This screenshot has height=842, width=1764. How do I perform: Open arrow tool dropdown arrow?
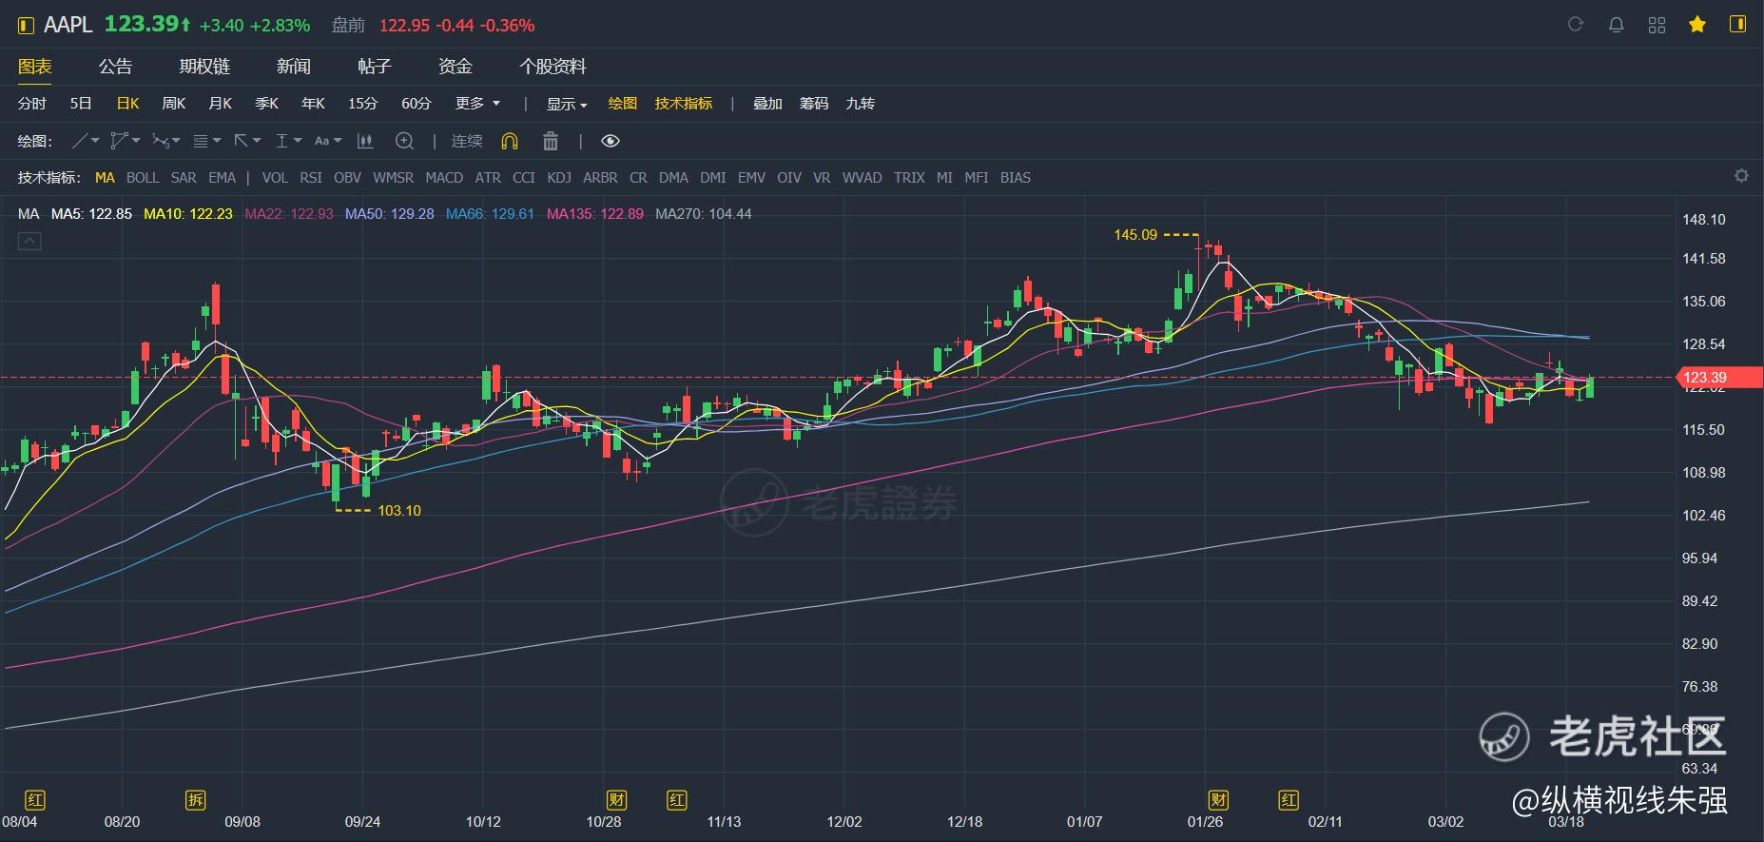pos(257,141)
